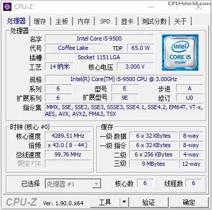
Task: Switch to the 关于 tab
Action: pos(180,21)
